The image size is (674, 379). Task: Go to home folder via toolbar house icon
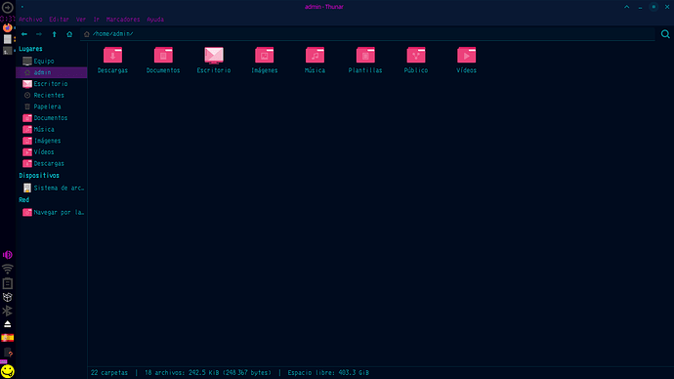pyautogui.click(x=69, y=34)
